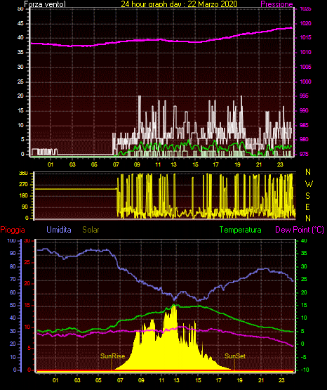Click the Pressione legend label
The width and height of the screenshot is (327, 390).
click(x=276, y=4)
